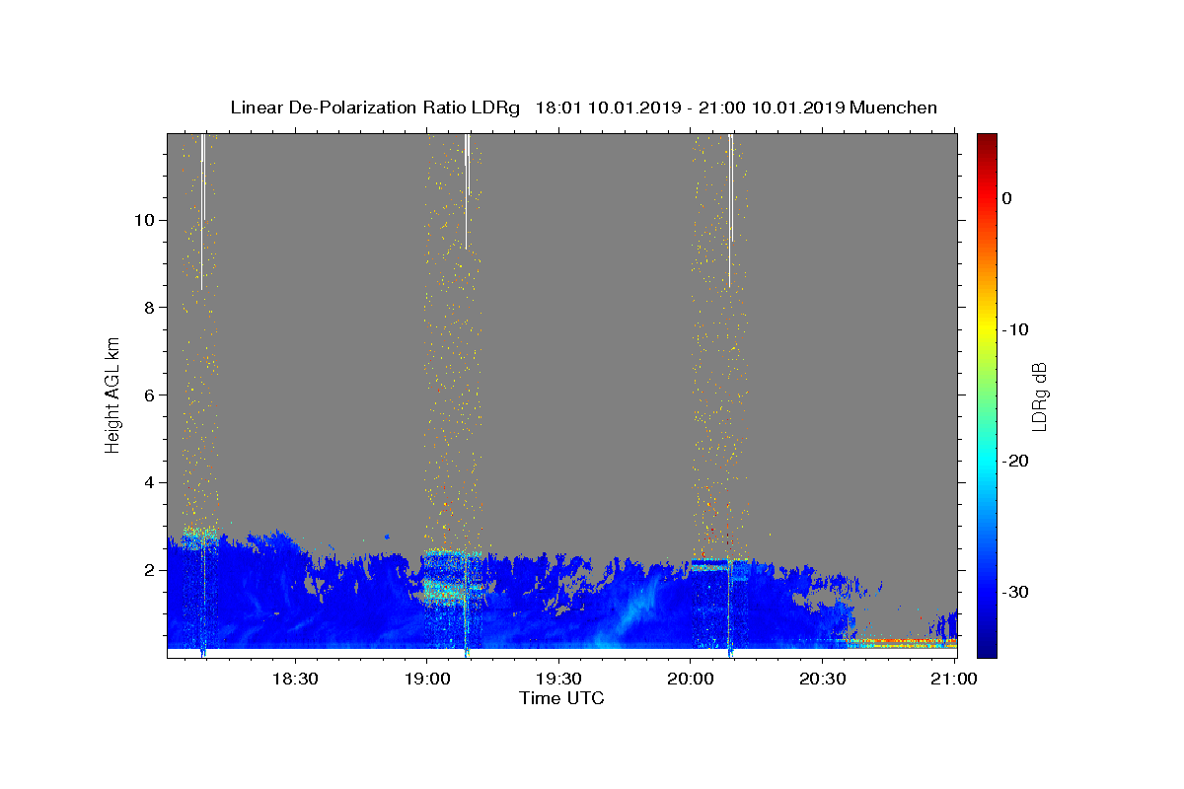Click the 19:30 time tick label
The image size is (1184, 789).
(558, 679)
